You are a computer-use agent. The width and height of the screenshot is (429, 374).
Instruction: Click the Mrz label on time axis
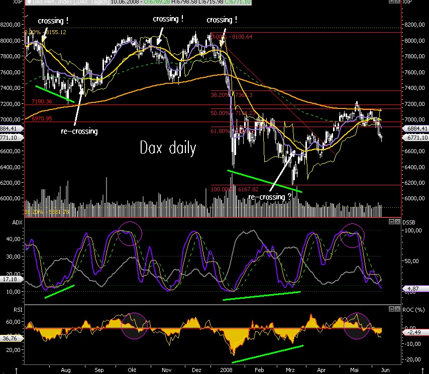click(290, 370)
